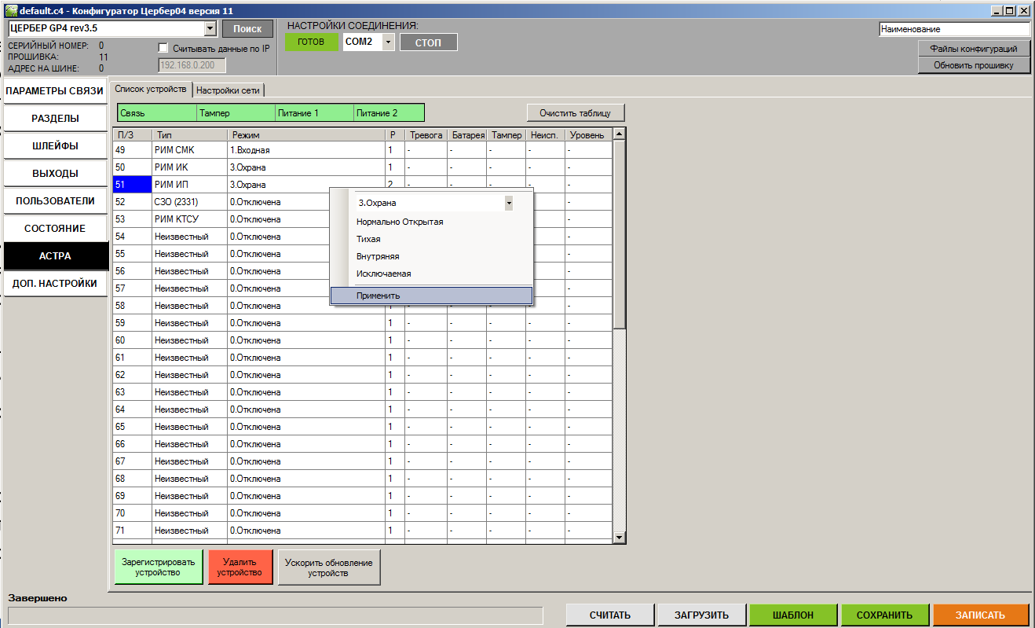Click the red 'Удалить устройство' button
The height and width of the screenshot is (628, 1035).
click(240, 567)
